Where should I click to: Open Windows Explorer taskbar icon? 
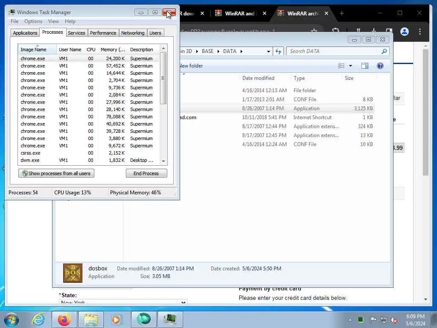[90, 319]
